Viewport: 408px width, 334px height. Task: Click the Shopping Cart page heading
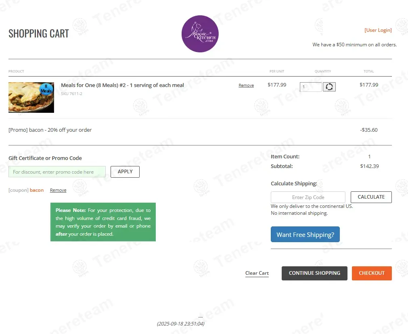(x=39, y=33)
